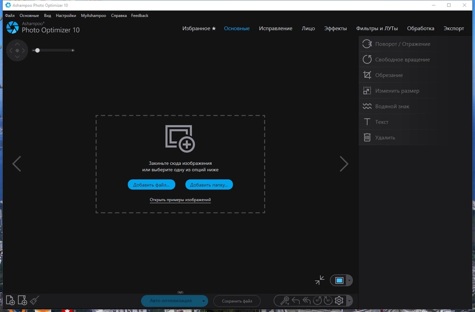Image resolution: width=475 pixels, height=312 pixels.
Task: Expand the view mode dropdown arrow
Action: coord(349,280)
